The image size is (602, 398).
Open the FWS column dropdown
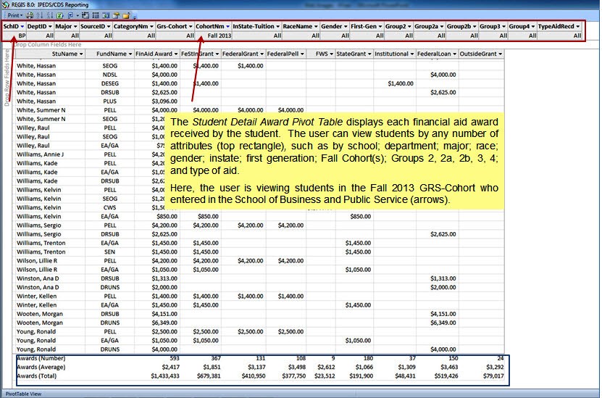pyautogui.click(x=331, y=54)
